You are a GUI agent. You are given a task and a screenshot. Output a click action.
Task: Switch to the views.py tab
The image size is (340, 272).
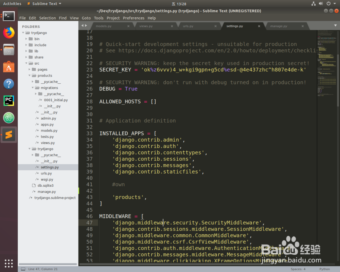(146, 26)
